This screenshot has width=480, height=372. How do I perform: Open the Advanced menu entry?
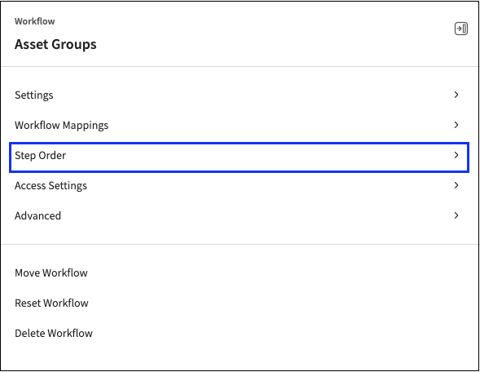point(239,215)
